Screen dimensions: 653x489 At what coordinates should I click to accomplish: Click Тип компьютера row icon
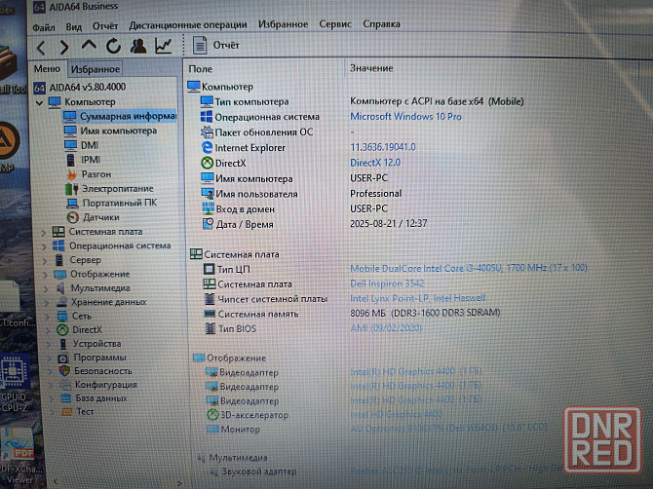tap(207, 101)
